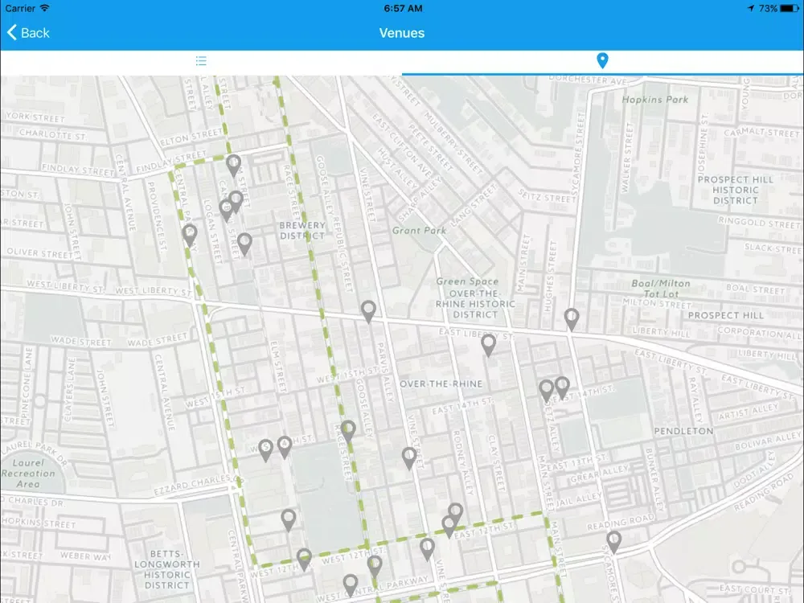Select the pin on Central Parkway near Oliver Street
The width and height of the screenshot is (804, 603).
click(x=190, y=236)
